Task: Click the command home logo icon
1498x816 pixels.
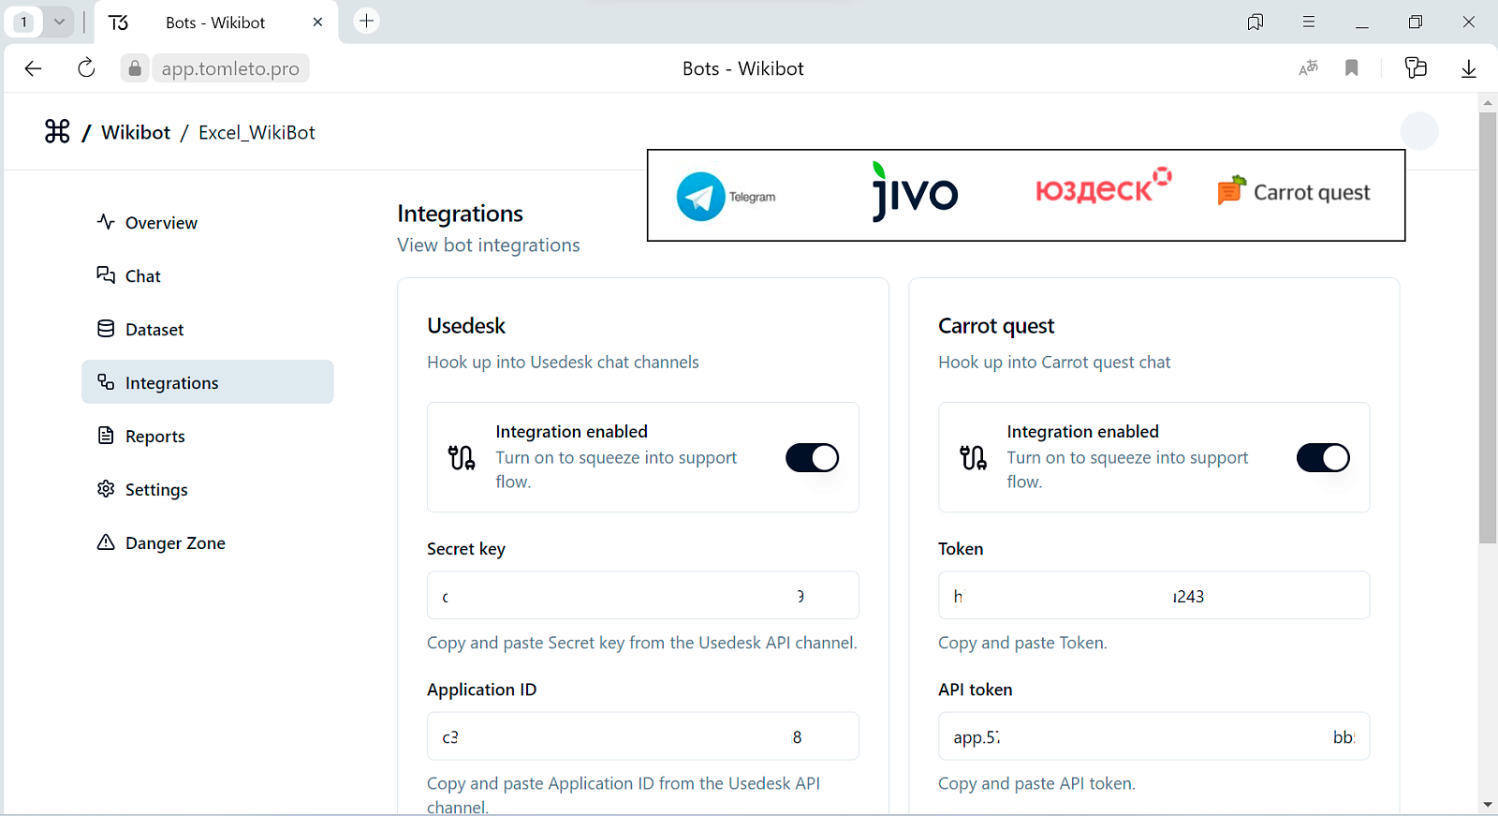Action: pyautogui.click(x=57, y=131)
